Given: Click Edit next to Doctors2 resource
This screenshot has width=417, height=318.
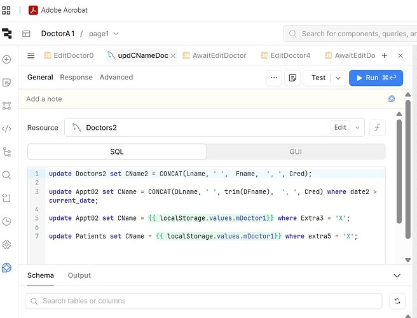Looking at the screenshot, I should pos(340,127).
